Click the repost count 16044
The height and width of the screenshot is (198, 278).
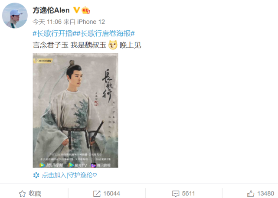(111, 193)
